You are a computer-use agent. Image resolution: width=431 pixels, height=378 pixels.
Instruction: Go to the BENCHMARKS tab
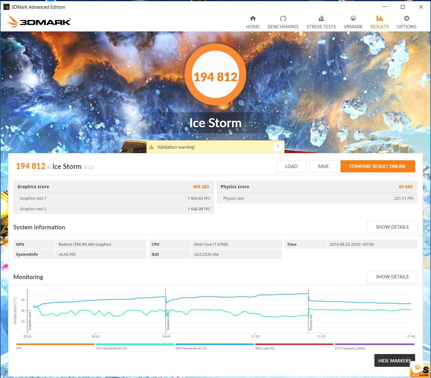pos(283,22)
